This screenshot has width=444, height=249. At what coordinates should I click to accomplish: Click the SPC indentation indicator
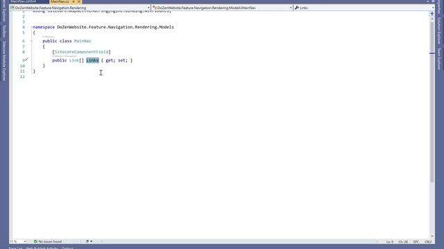coord(416,241)
